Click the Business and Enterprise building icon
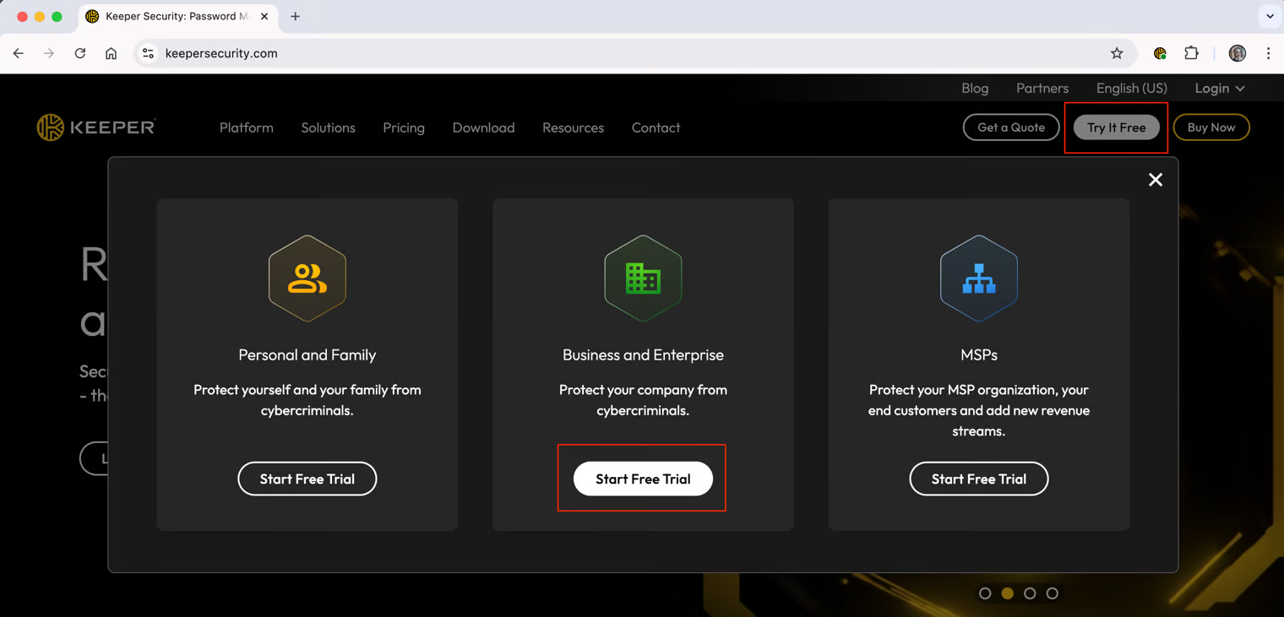This screenshot has height=617, width=1284. point(643,279)
